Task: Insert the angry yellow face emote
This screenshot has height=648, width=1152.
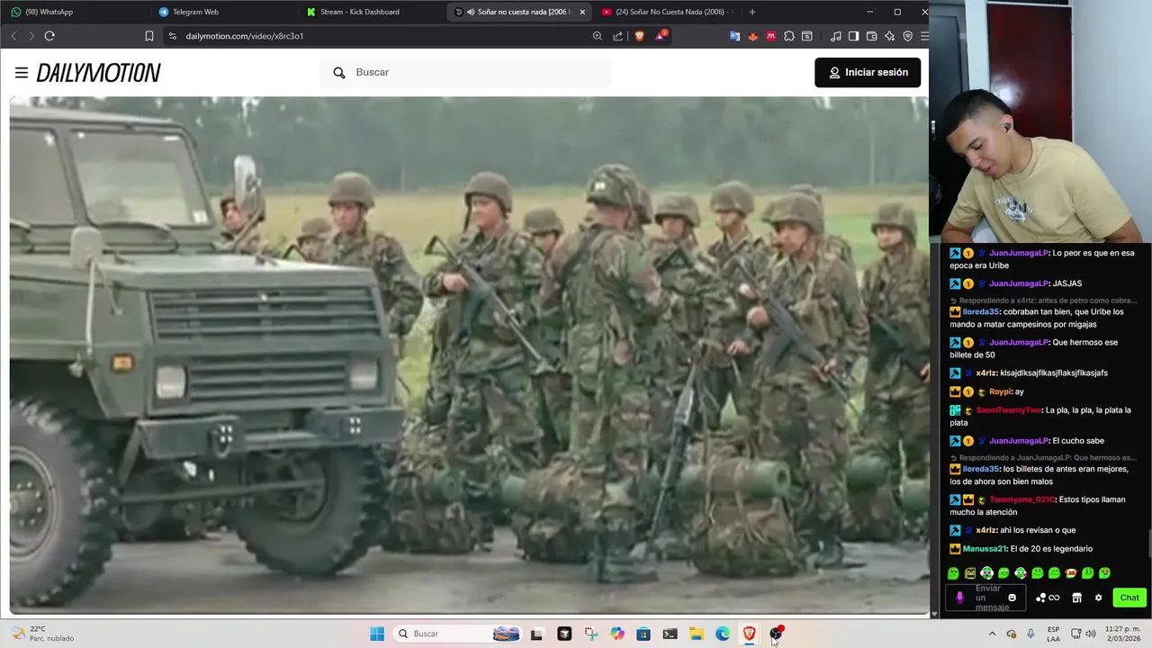Action: click(x=970, y=573)
